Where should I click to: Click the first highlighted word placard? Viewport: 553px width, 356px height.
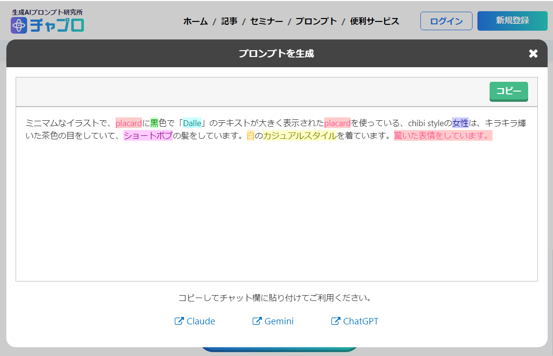(x=129, y=123)
